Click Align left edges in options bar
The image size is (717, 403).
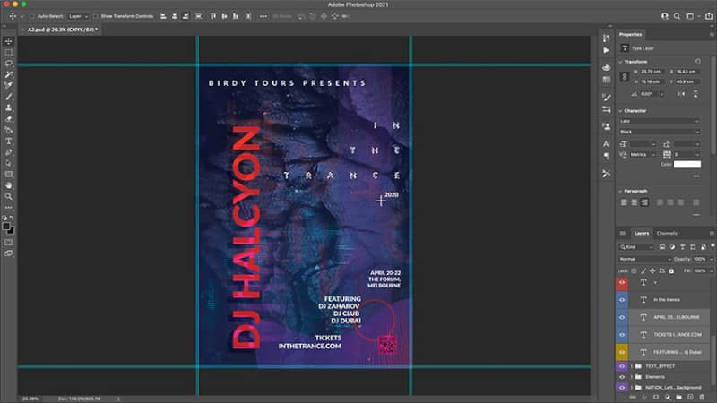point(163,16)
